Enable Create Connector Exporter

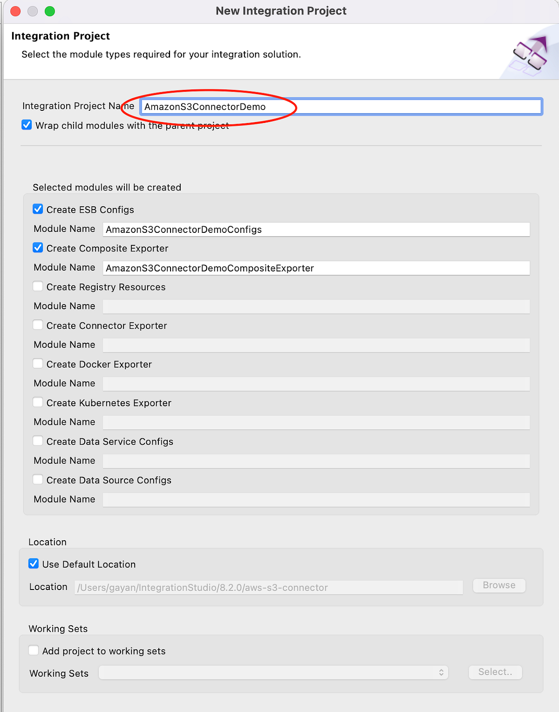(x=38, y=325)
